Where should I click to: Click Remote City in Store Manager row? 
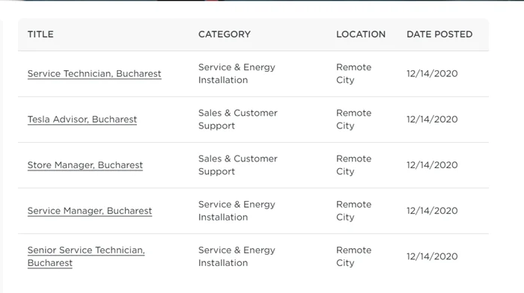(354, 165)
